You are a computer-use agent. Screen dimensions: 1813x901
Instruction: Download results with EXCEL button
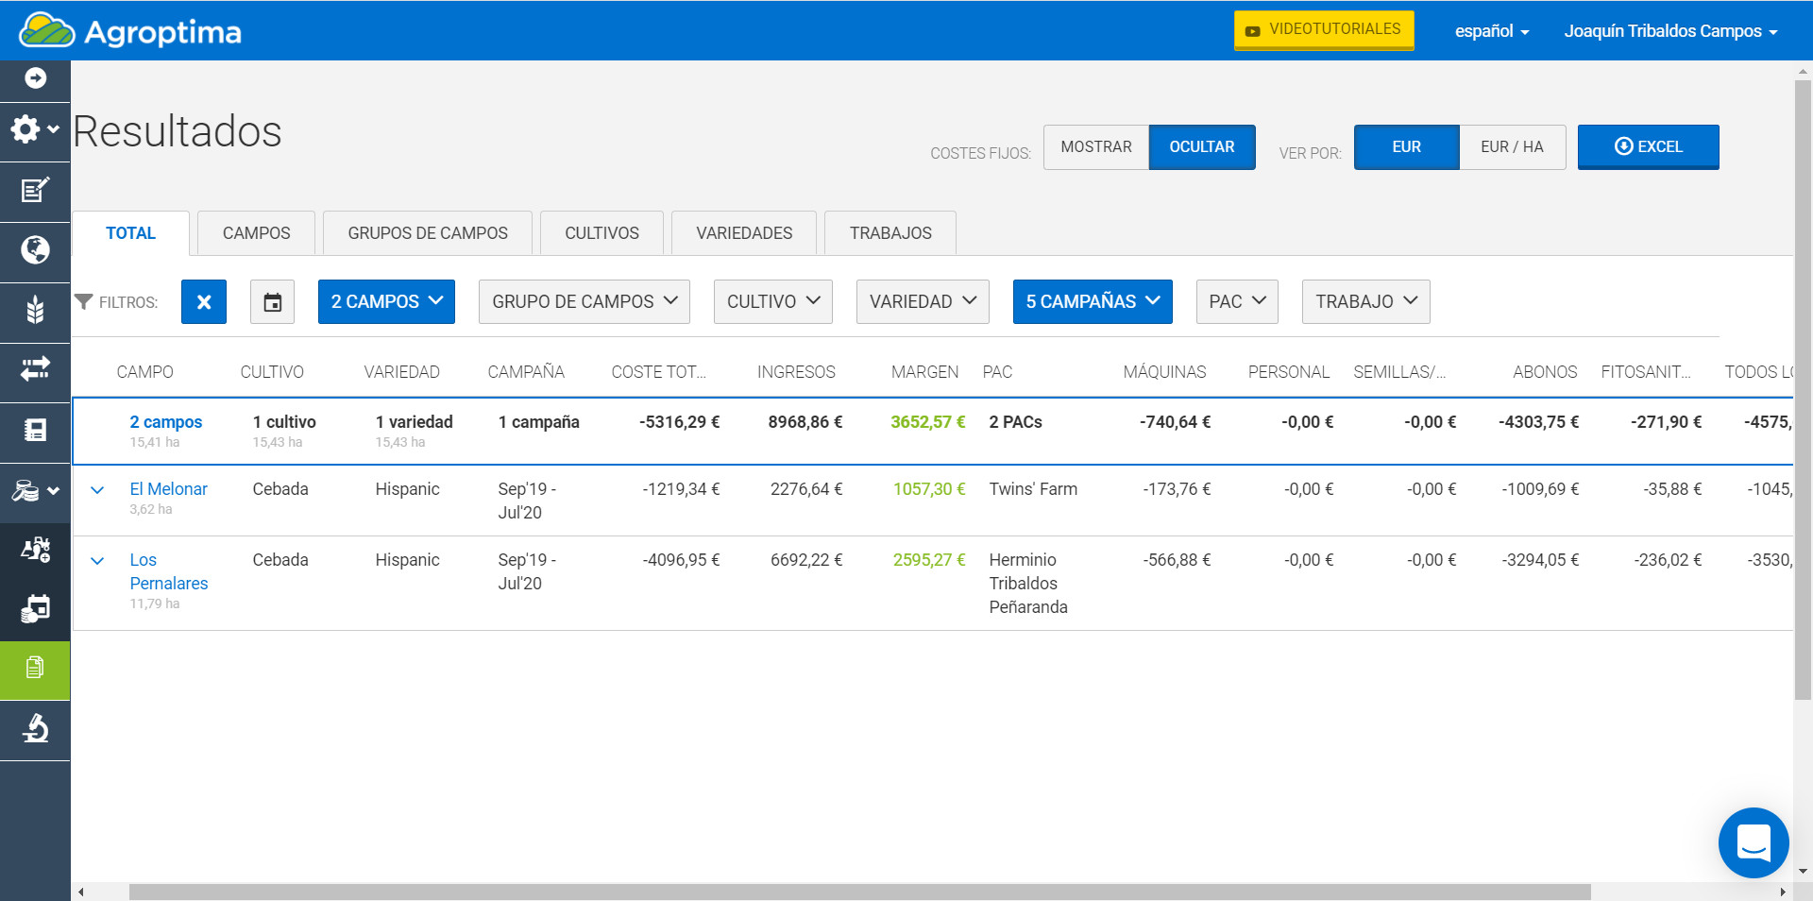coord(1648,147)
